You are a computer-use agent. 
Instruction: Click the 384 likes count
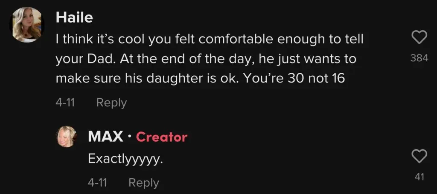[x=419, y=59]
